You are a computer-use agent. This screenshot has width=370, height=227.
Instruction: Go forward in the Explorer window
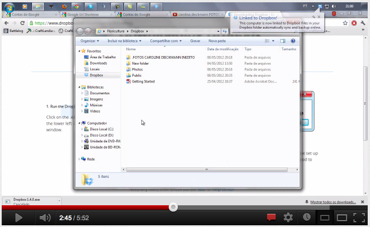87,31
